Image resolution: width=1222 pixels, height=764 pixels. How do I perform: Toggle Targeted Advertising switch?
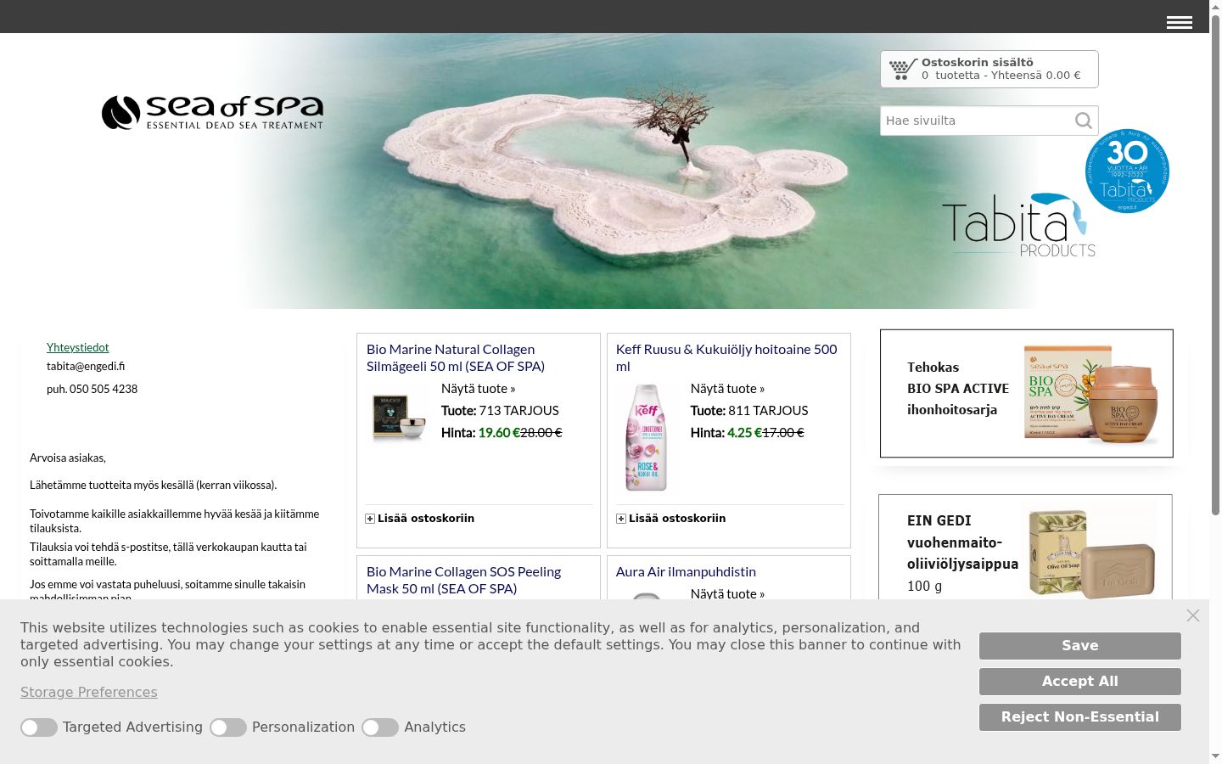click(x=39, y=727)
